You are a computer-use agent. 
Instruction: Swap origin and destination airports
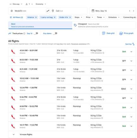pos(48,11)
